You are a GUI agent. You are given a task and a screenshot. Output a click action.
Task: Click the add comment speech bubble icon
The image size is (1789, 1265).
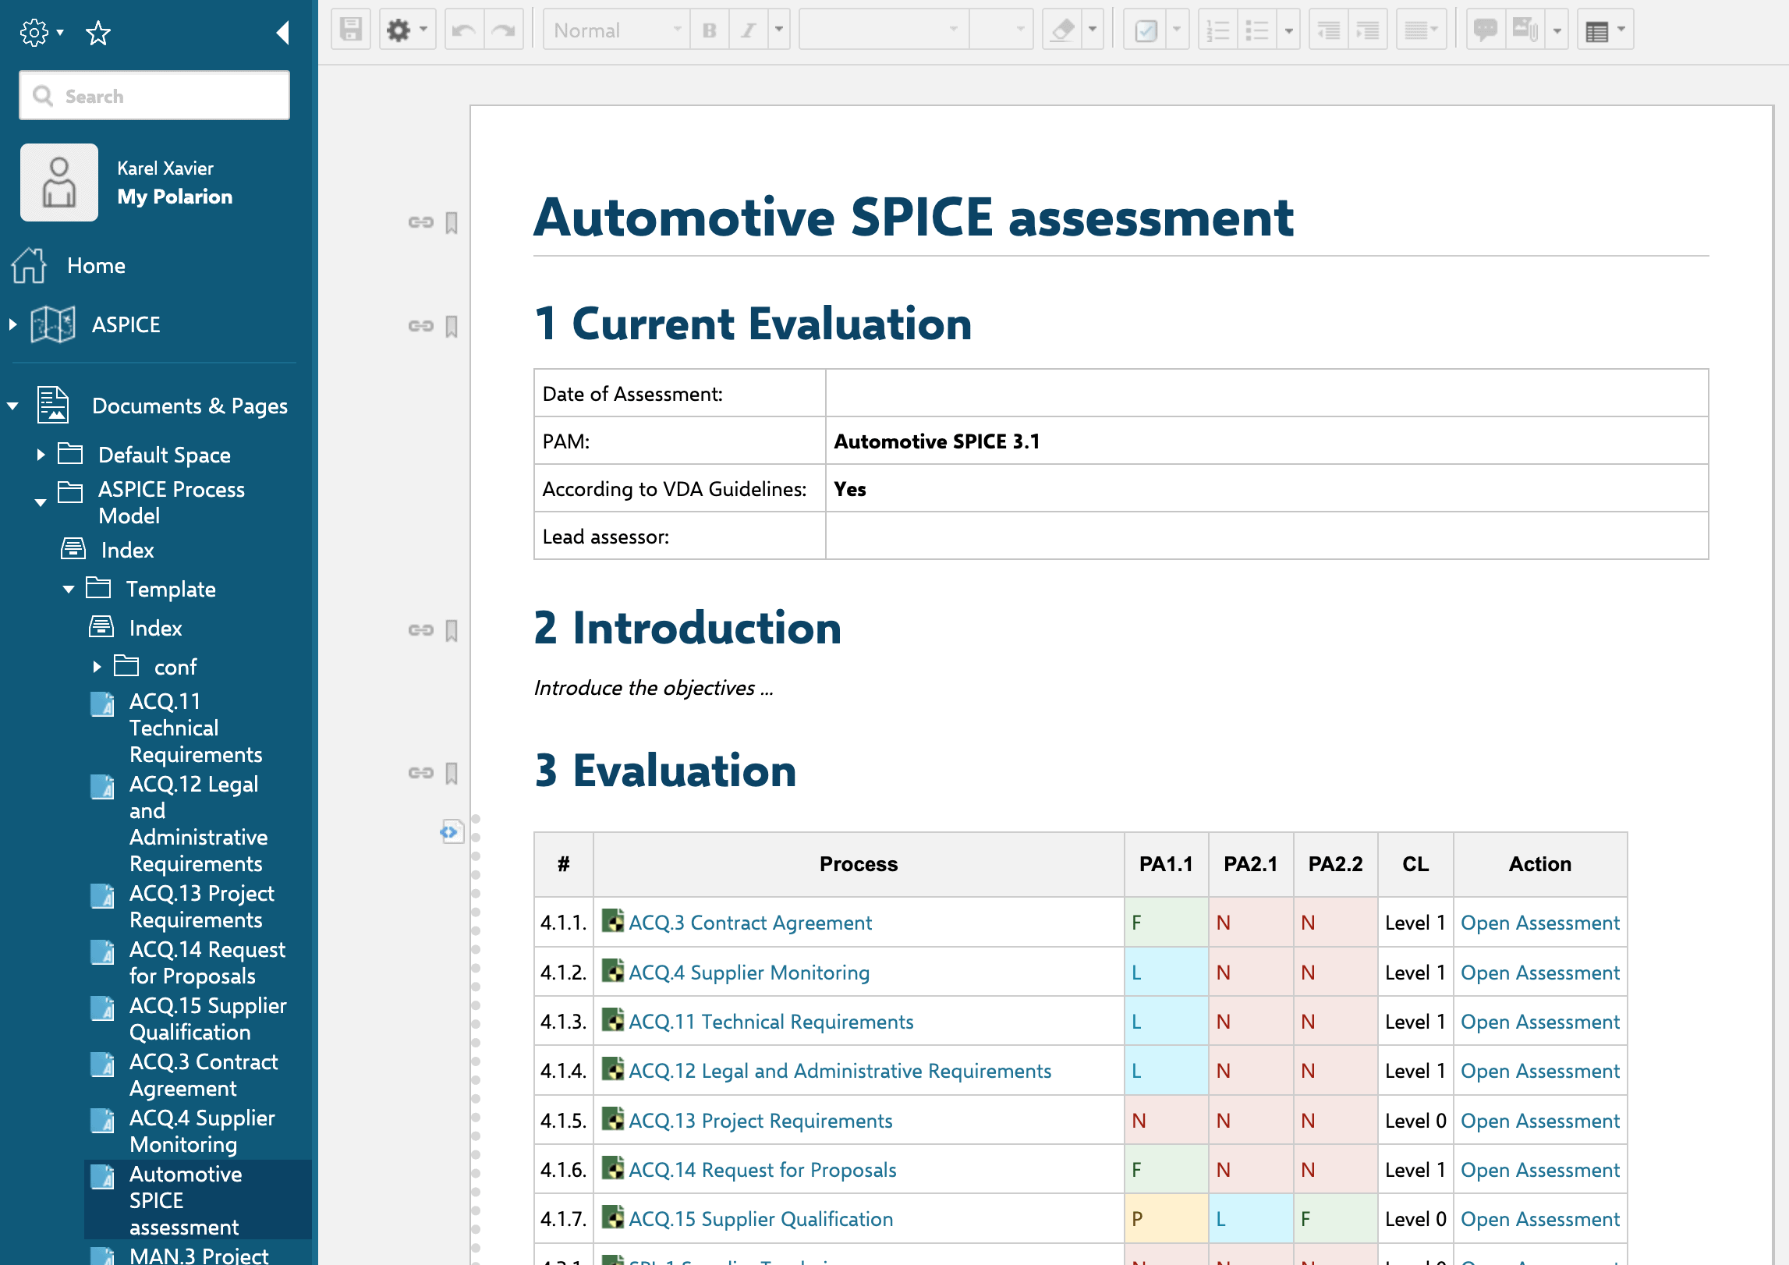[x=1486, y=30]
